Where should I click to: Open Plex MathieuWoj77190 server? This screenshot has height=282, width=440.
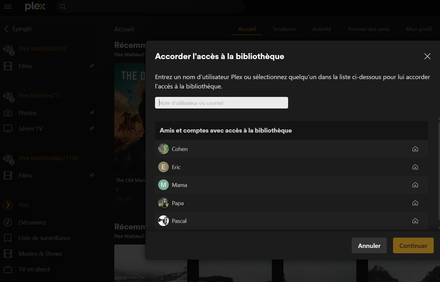(49, 158)
